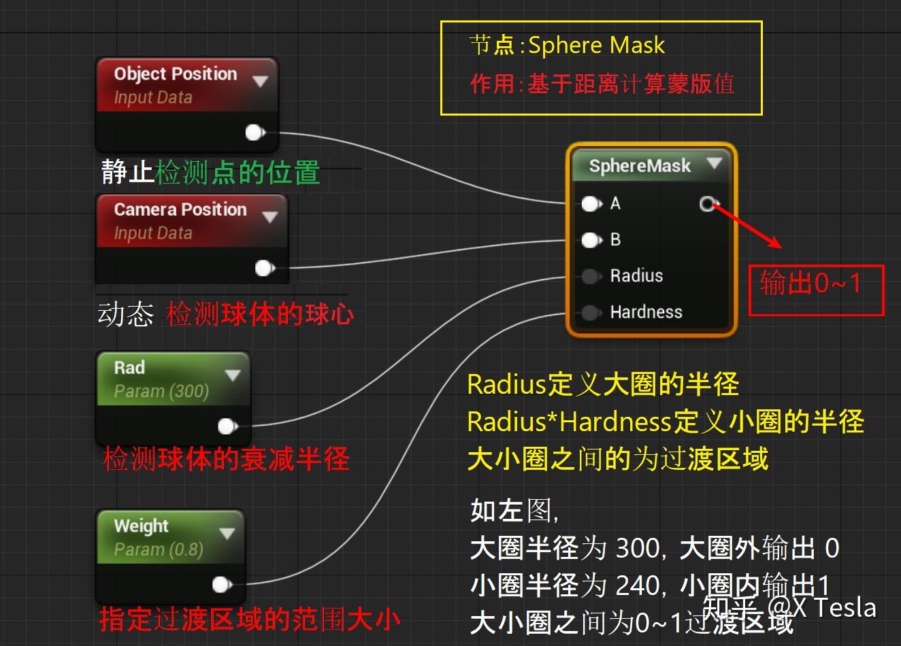Select the Camera Position node header

pos(180,209)
